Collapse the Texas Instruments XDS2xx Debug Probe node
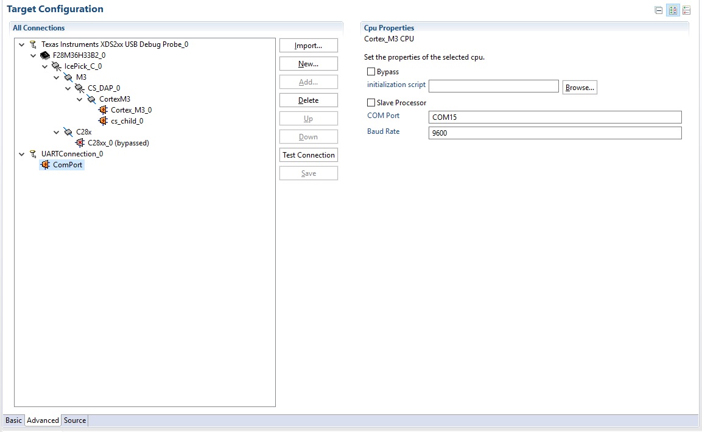 click(22, 44)
